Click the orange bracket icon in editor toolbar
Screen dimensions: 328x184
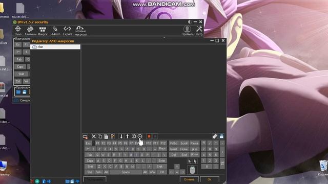(x=112, y=136)
